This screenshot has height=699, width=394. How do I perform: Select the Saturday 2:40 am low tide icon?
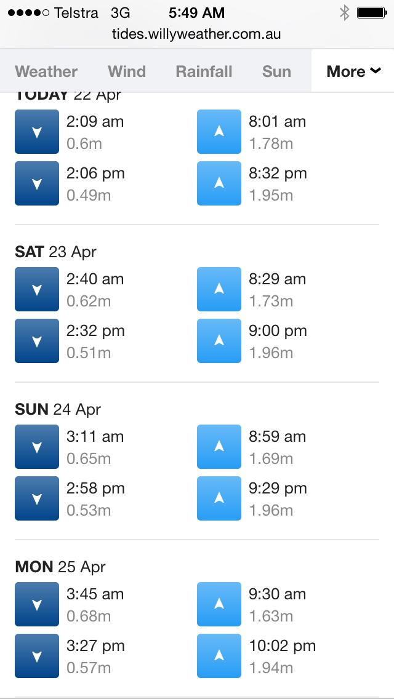37,289
